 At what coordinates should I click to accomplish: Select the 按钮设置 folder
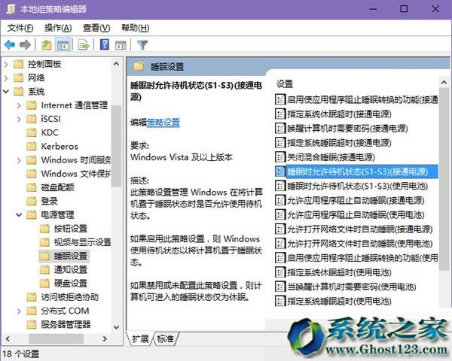[x=71, y=229]
